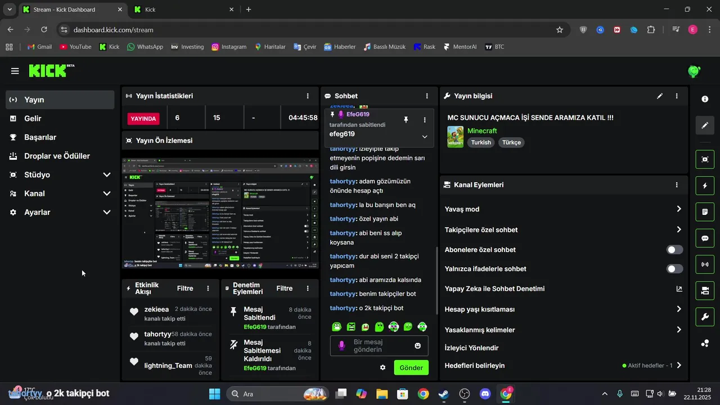720x405 pixels.
Task: Toggle the camera stream-info widget icon in sidebar
Action: [x=705, y=291]
